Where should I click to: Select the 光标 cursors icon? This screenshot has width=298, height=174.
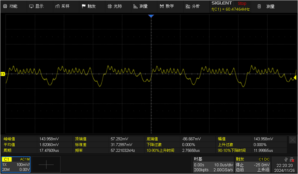115,6
